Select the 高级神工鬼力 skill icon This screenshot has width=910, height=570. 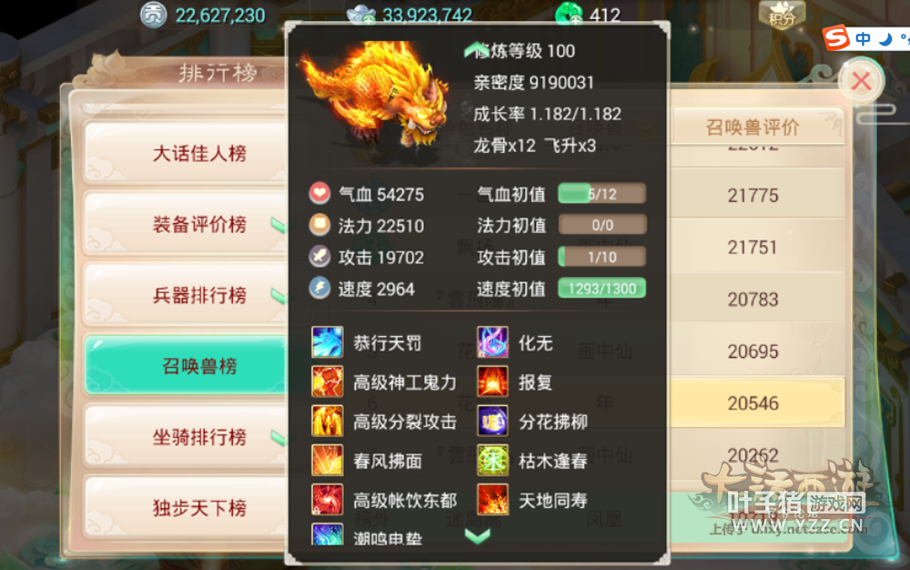coord(328,382)
